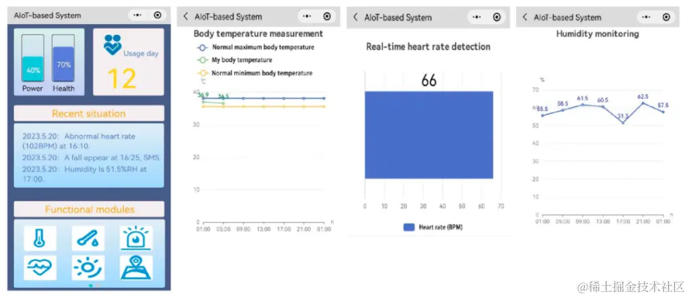The image size is (689, 298).
Task: Go back from the Body temperature measurement screen
Action: coord(186,17)
